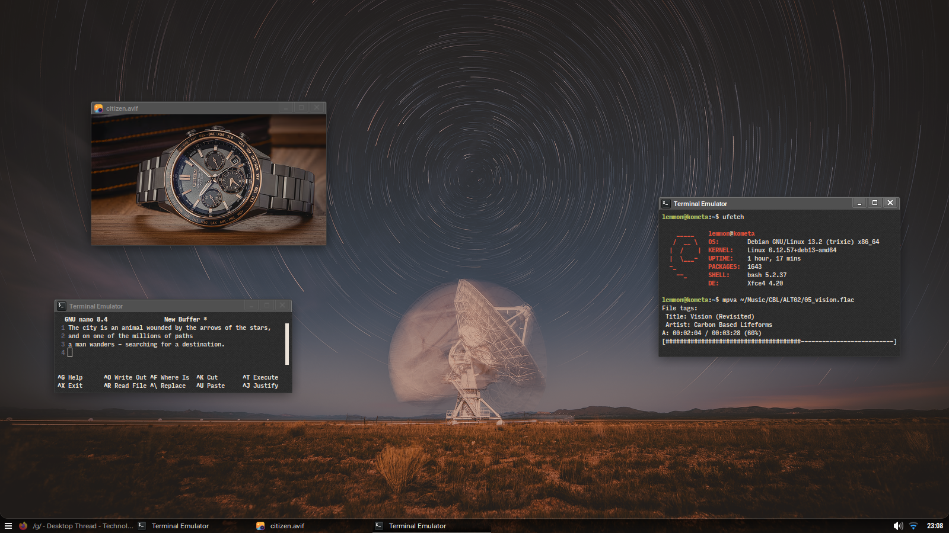
Task: Show the calendar from the 23:08 clock
Action: pyautogui.click(x=935, y=526)
